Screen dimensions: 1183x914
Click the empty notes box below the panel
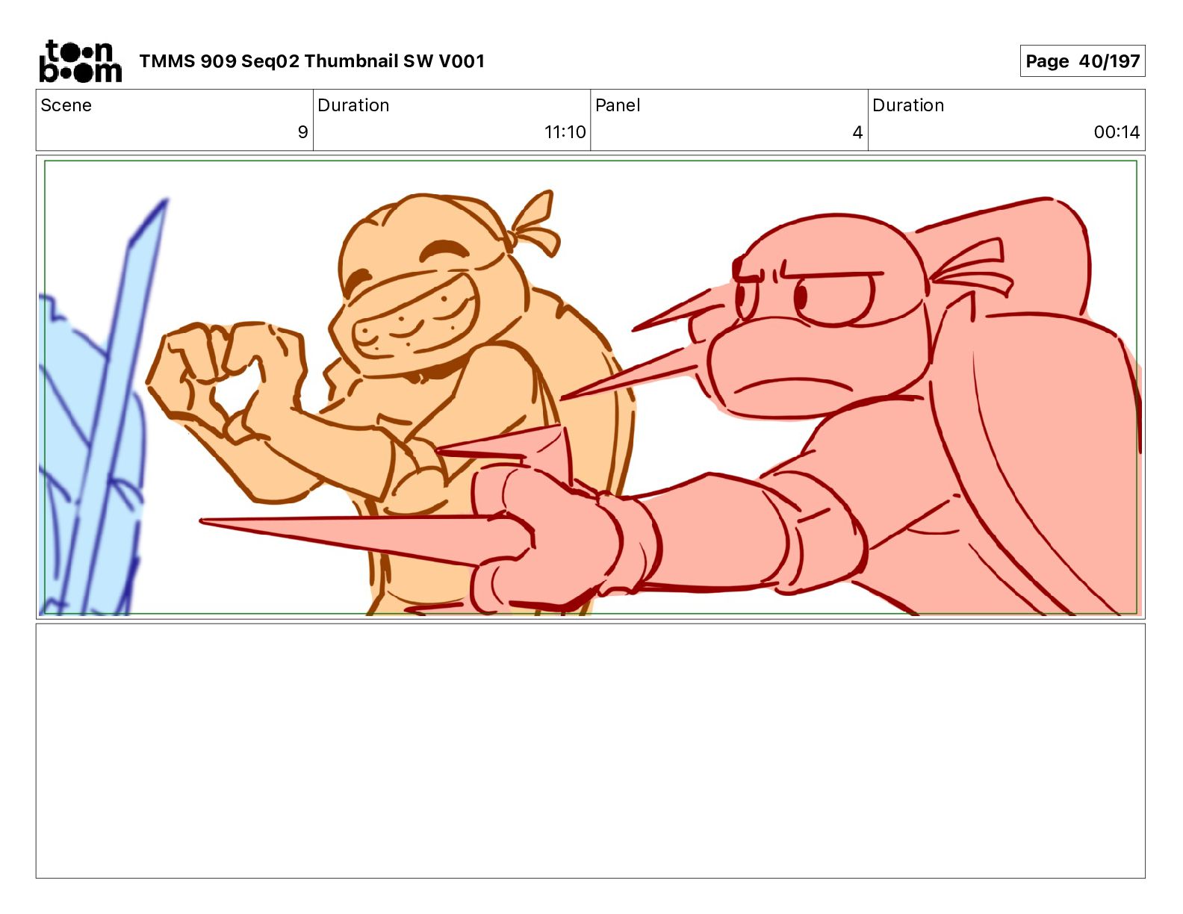coord(590,750)
